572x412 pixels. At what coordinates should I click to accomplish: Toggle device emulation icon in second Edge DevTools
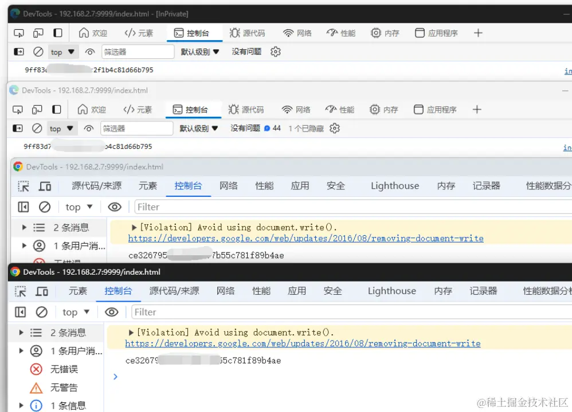(37, 110)
